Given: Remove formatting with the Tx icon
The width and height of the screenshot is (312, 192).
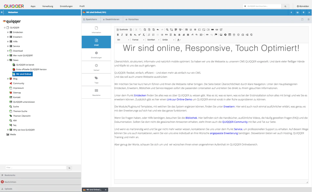Looking at the screenshot, I should tap(144, 35).
